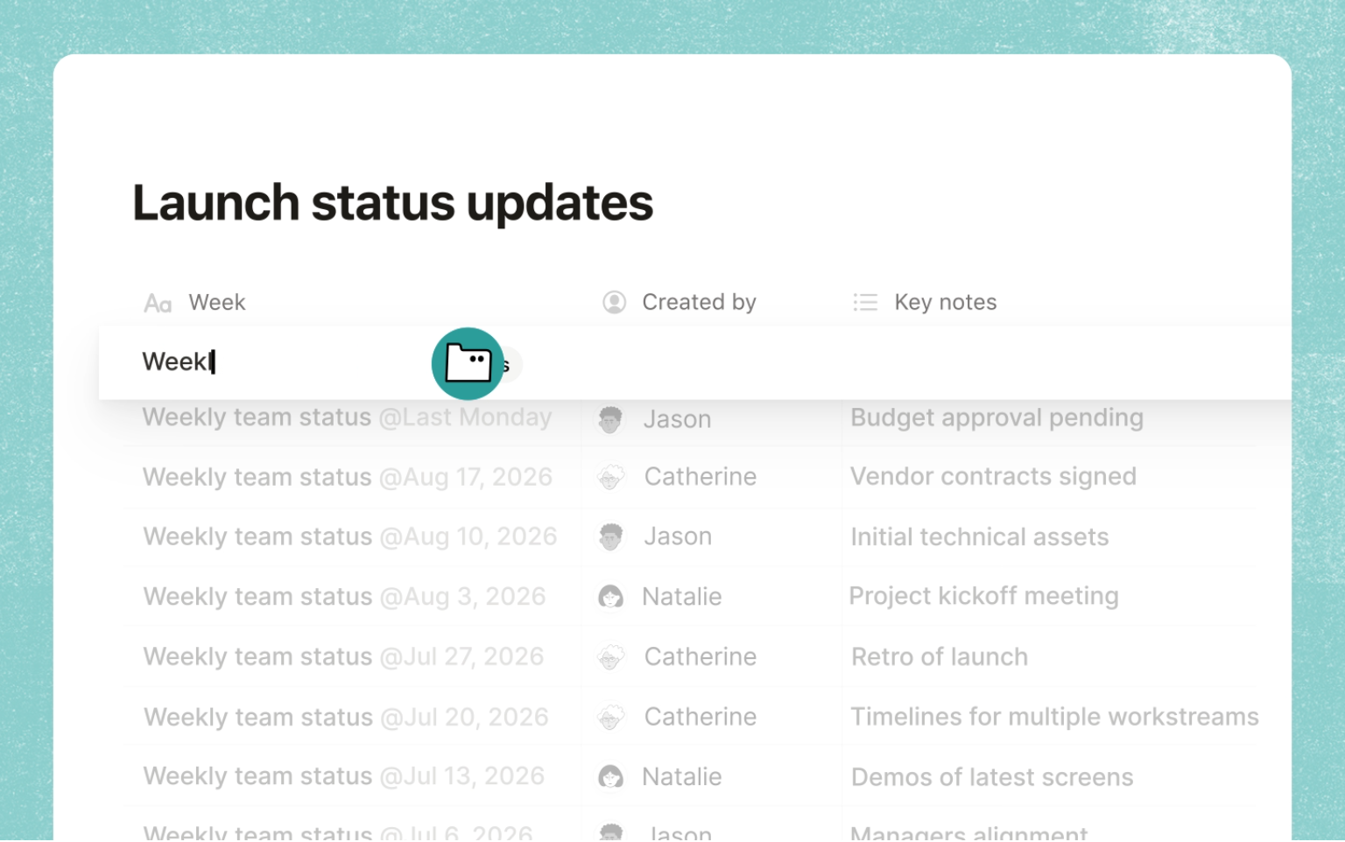Open Weekly team status @Last Monday
The width and height of the screenshot is (1345, 842).
click(347, 417)
